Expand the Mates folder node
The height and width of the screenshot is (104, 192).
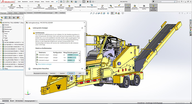(x=1, y=69)
